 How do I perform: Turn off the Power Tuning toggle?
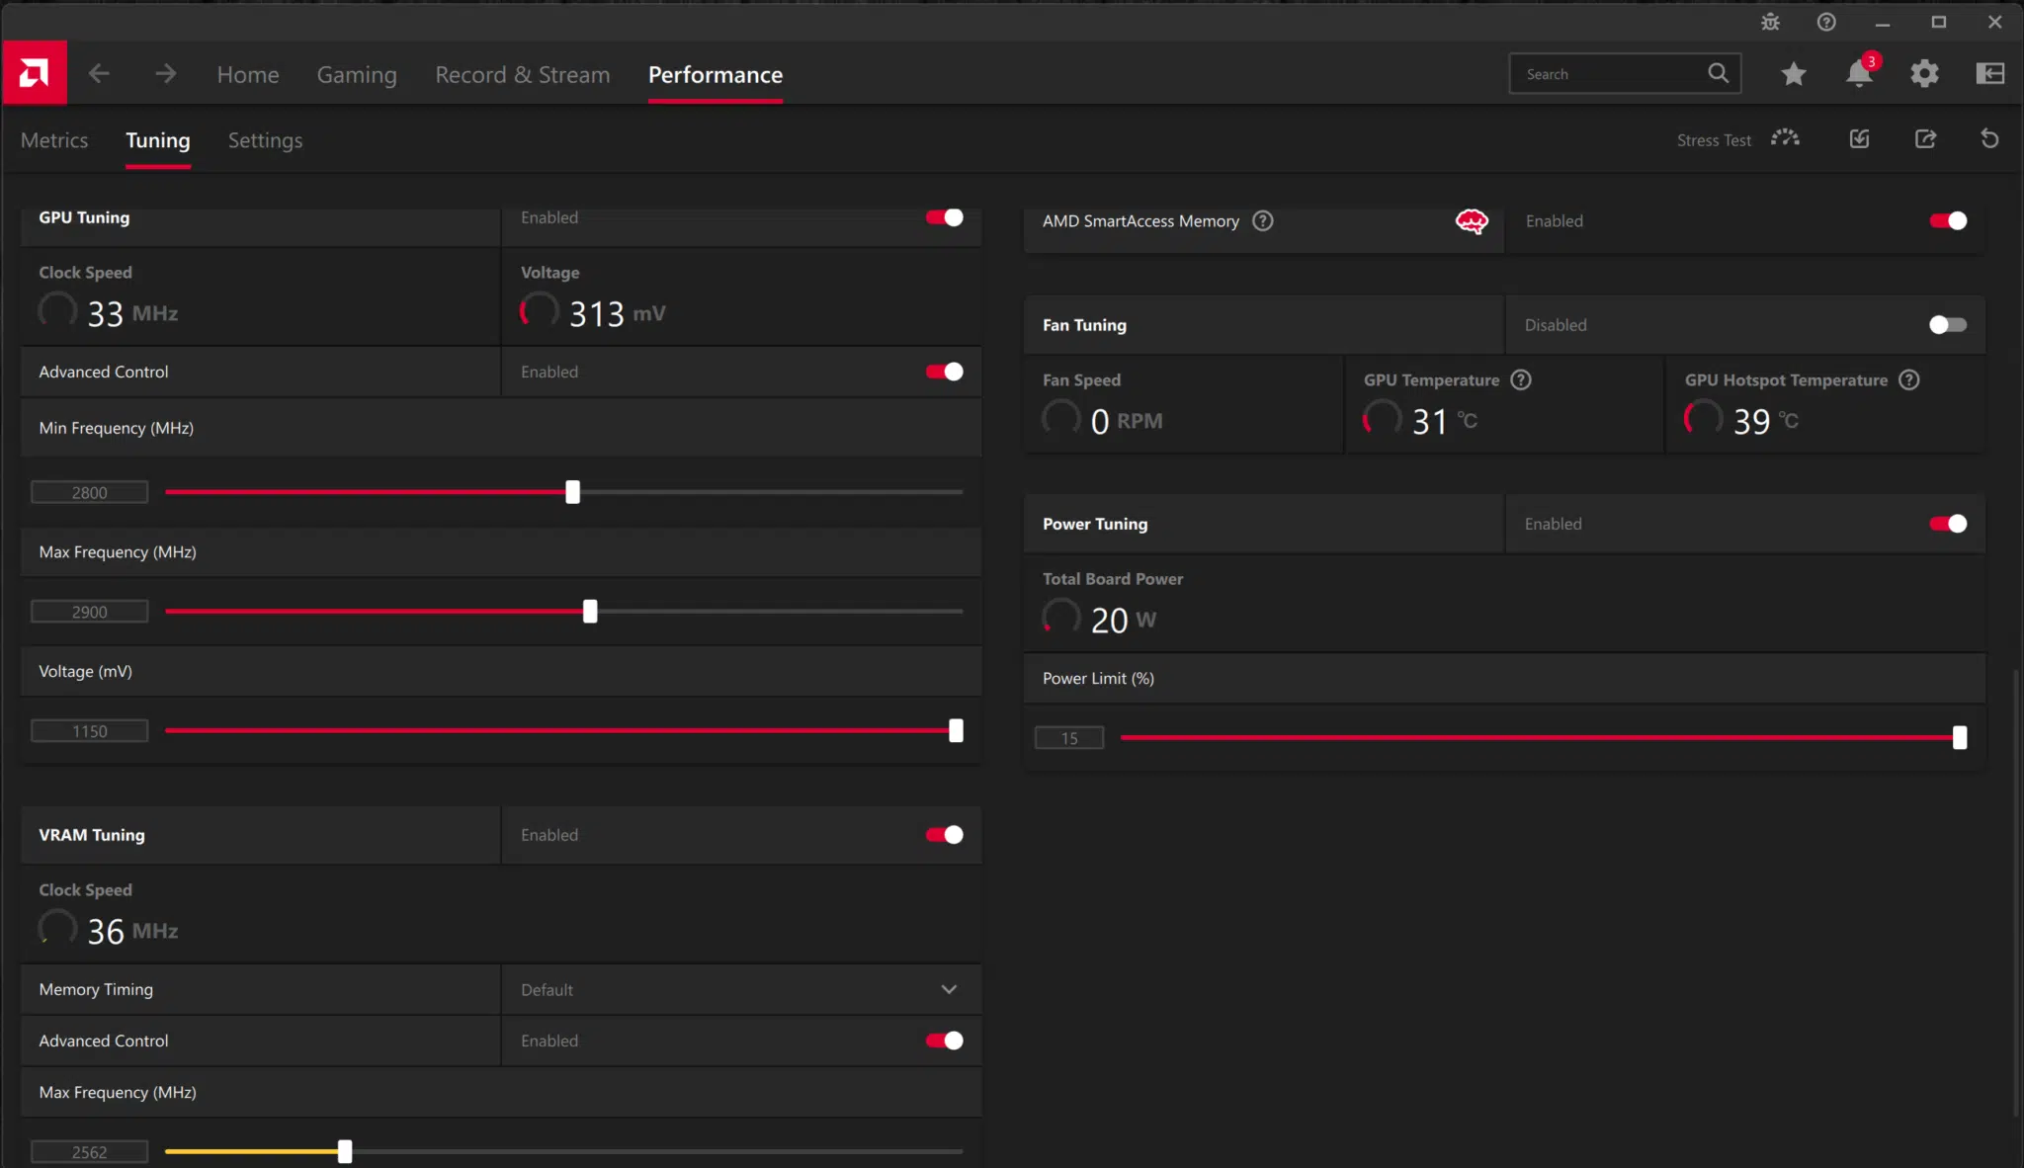pos(1948,524)
